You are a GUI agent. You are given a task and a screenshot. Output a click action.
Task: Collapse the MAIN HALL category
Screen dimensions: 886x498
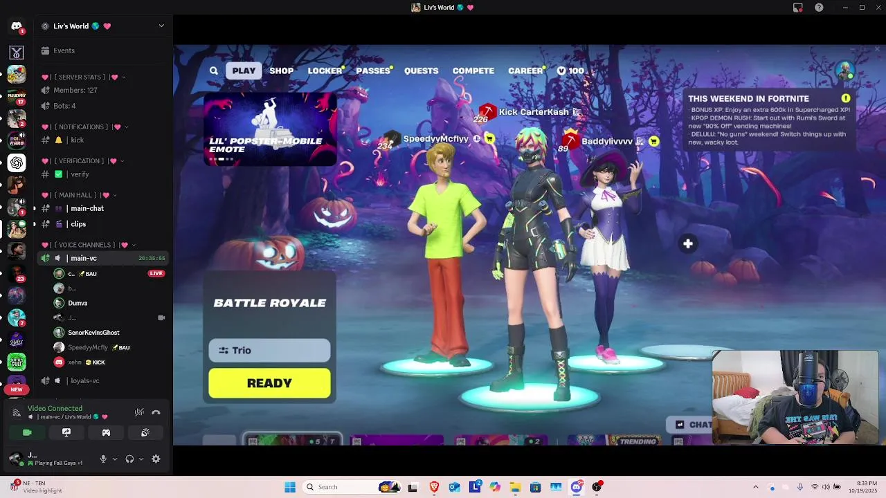point(79,195)
